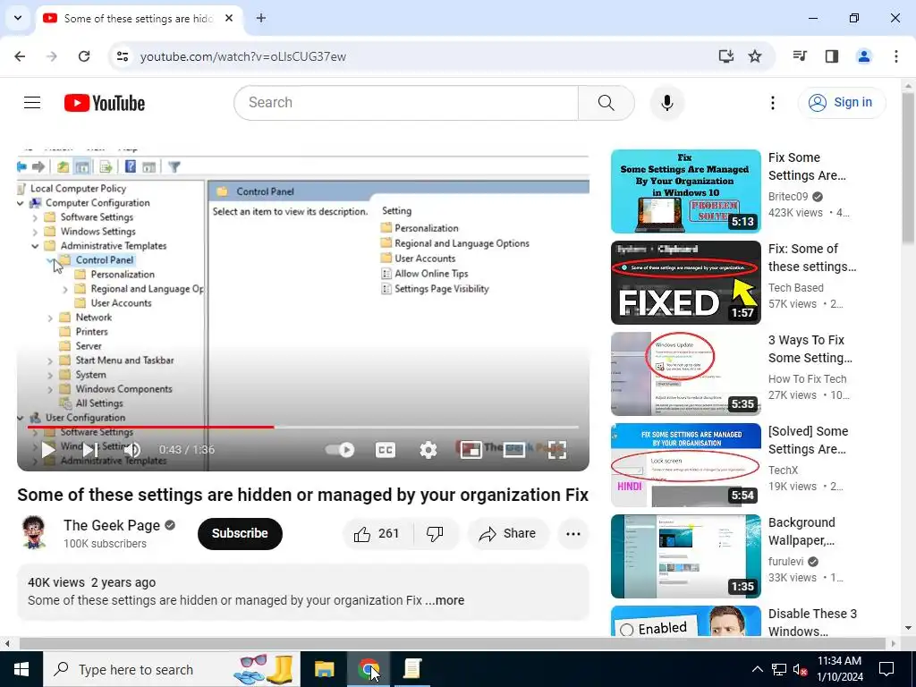Show hidden system tray icons
This screenshot has width=916, height=687.
[757, 669]
